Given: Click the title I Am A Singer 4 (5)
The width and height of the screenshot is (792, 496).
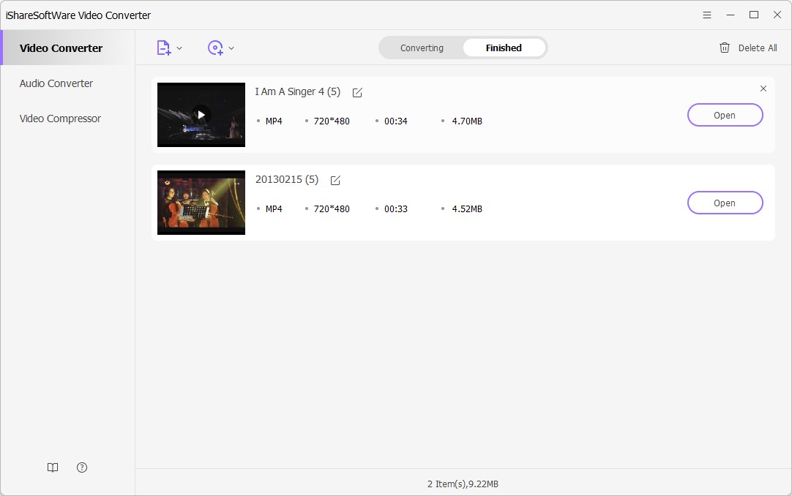Looking at the screenshot, I should (297, 92).
